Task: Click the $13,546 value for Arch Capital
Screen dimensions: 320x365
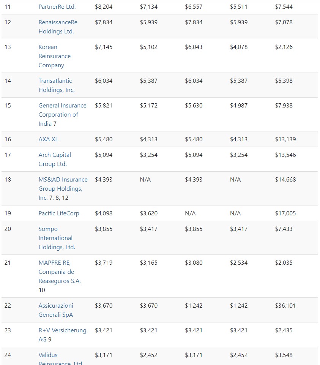Action: (285, 155)
